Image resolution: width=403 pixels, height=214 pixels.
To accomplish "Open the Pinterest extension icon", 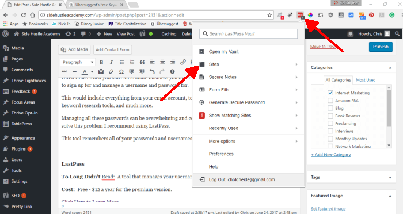I will pos(371,15).
